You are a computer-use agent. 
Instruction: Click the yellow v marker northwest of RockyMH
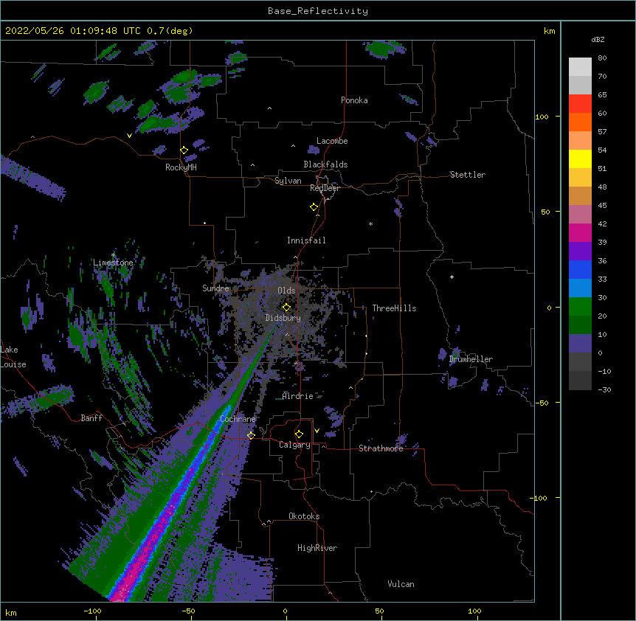click(129, 136)
